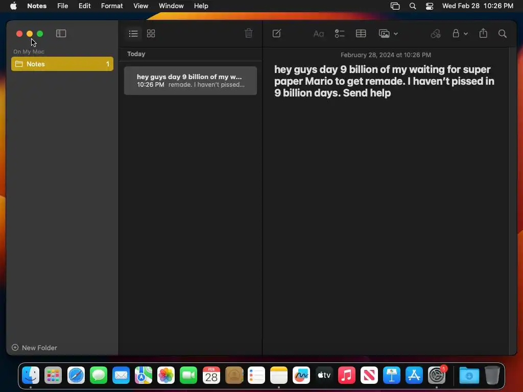
Task: Open App Store from the Dock
Action: [x=414, y=375]
